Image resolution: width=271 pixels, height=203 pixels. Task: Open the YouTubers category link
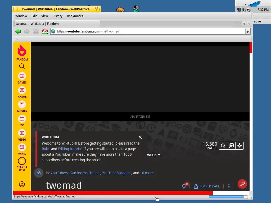pos(59,173)
